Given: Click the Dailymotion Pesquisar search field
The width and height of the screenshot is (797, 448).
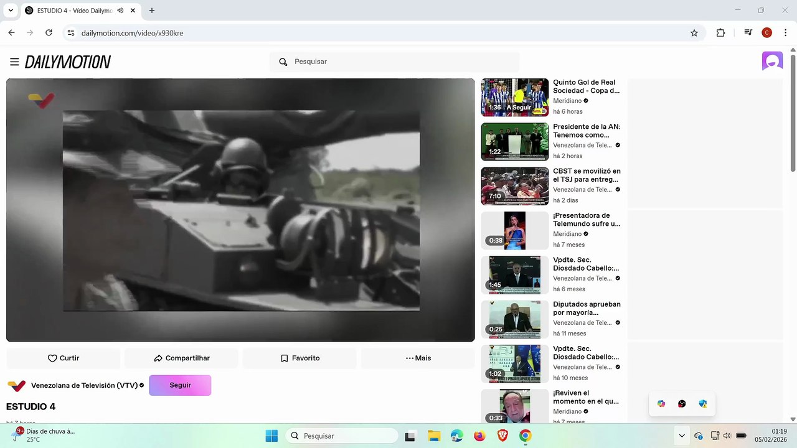Looking at the screenshot, I should 395,62.
